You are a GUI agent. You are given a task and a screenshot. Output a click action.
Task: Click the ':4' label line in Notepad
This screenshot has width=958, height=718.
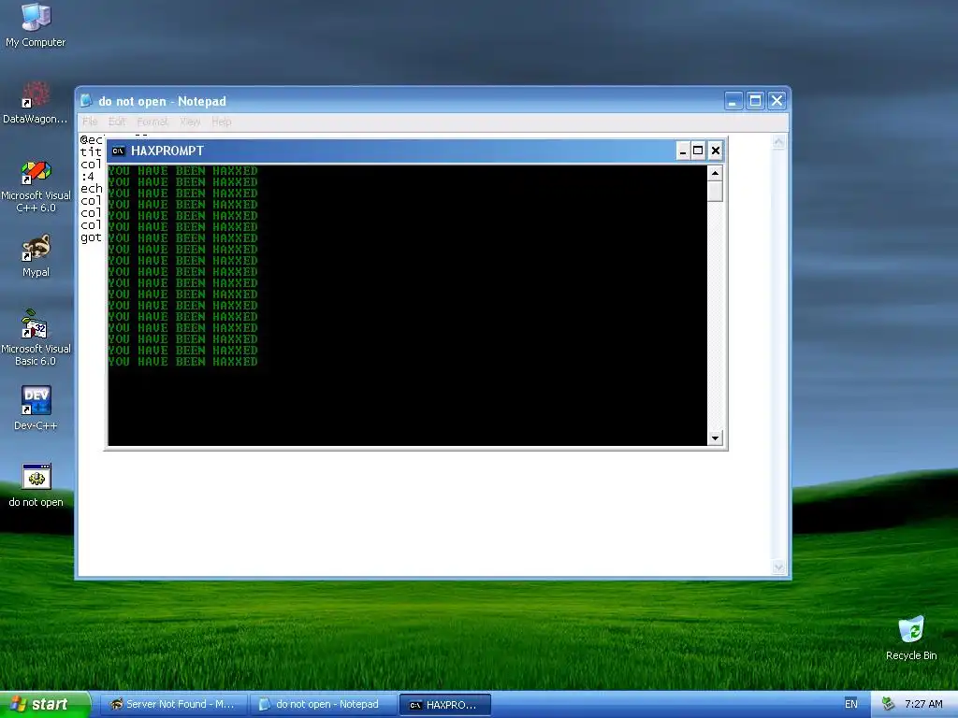(x=87, y=177)
